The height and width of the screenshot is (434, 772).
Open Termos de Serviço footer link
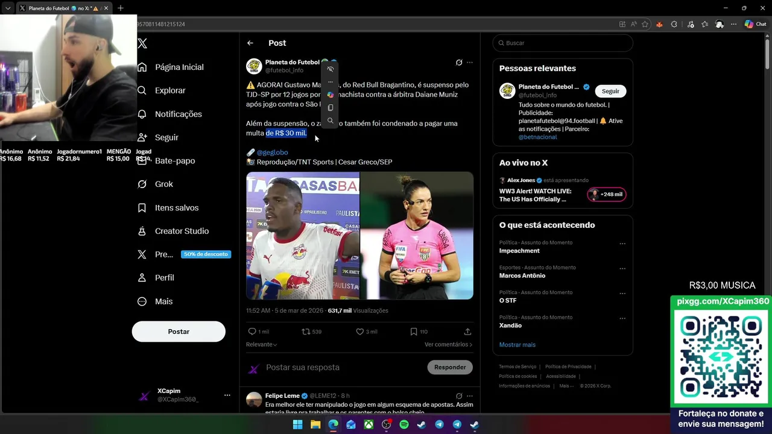(x=517, y=366)
